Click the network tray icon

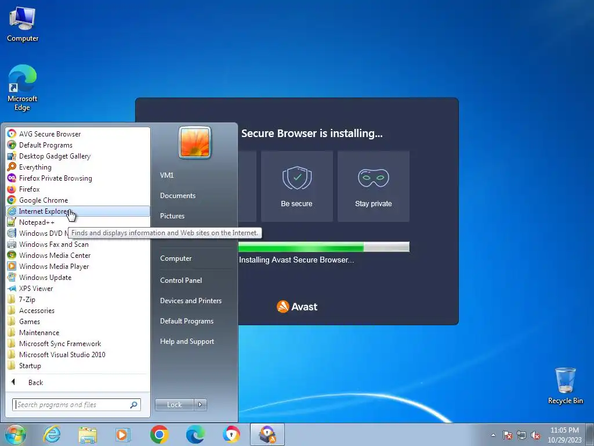pyautogui.click(x=521, y=435)
